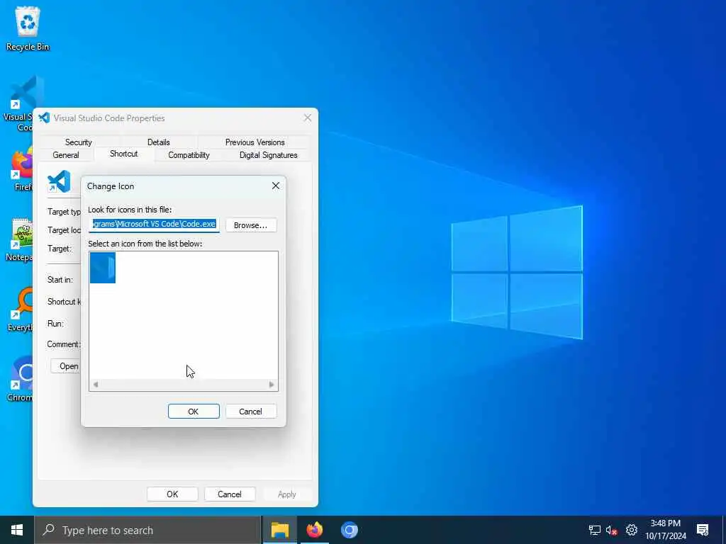
Task: Select the Shortcut tab
Action: pyautogui.click(x=123, y=154)
